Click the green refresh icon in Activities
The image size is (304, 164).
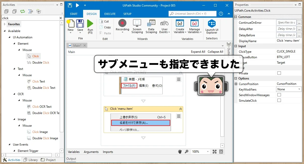point(23,11)
